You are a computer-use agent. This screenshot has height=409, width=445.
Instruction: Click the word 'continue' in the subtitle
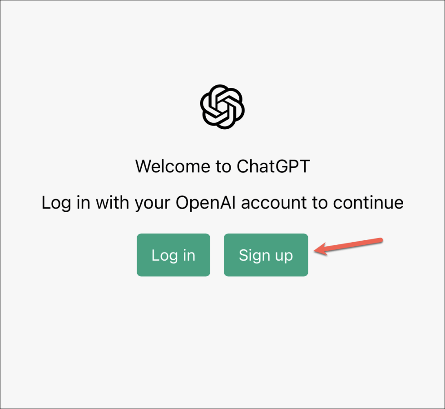click(x=368, y=203)
